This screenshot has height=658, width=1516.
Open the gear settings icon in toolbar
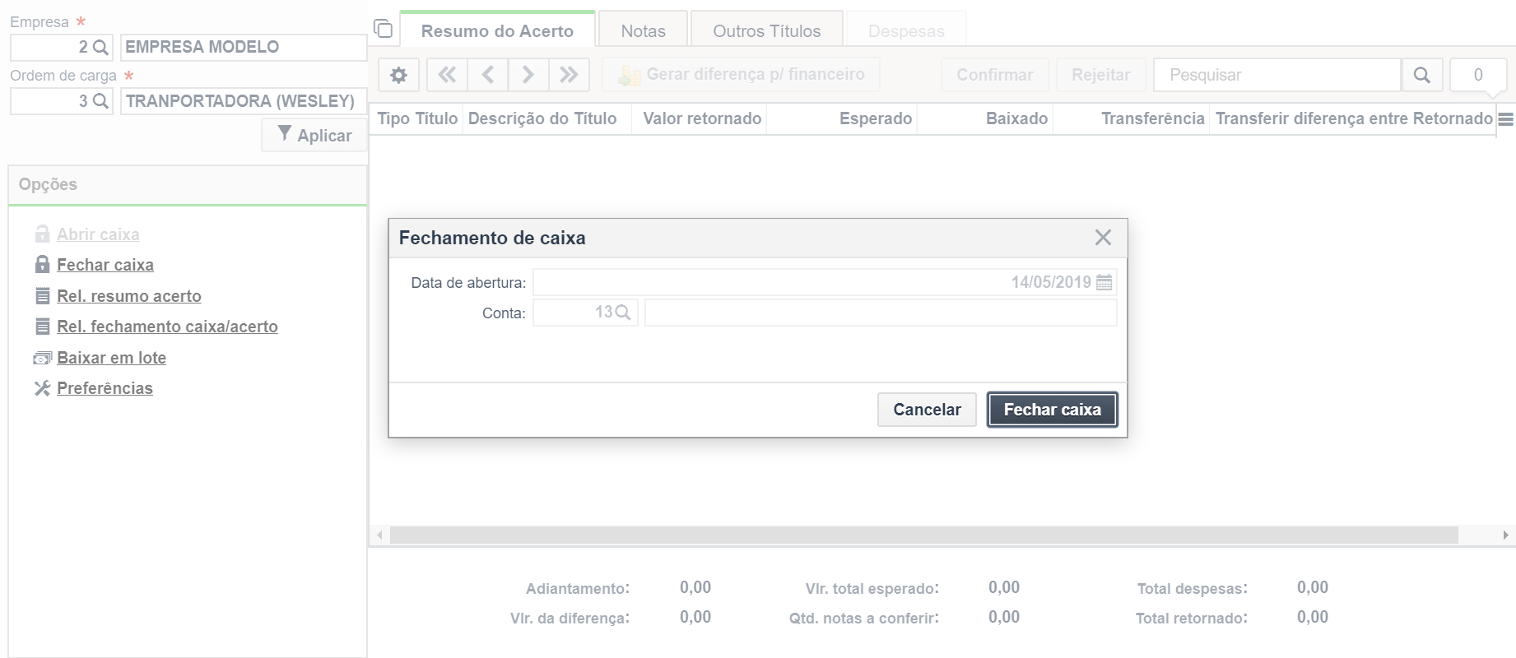(x=398, y=75)
